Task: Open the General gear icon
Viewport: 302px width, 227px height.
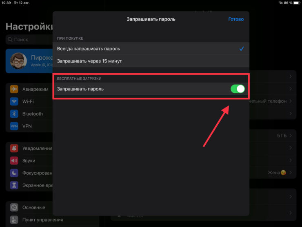Action: pyautogui.click(x=14, y=207)
